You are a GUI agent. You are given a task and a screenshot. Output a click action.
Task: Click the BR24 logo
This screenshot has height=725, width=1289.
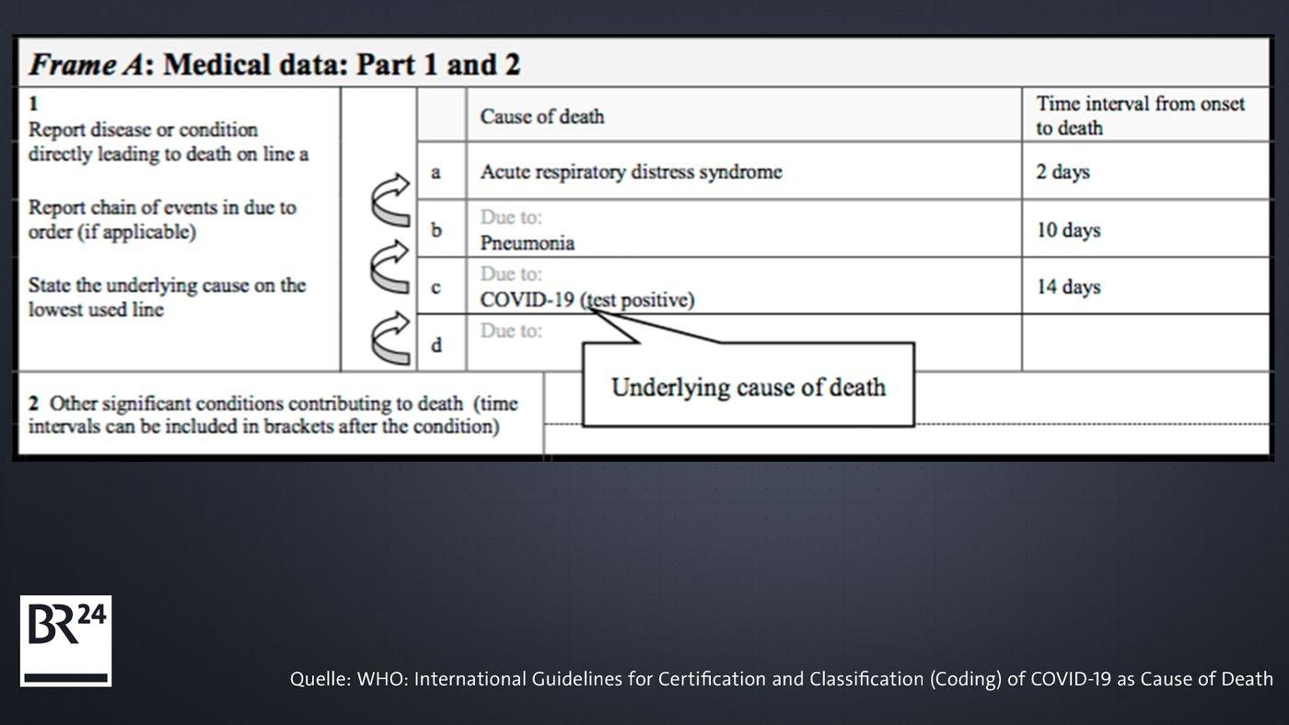point(65,640)
